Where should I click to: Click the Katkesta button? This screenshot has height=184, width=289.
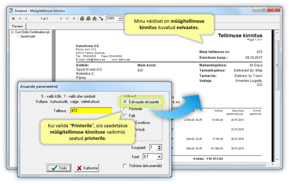click(x=86, y=168)
